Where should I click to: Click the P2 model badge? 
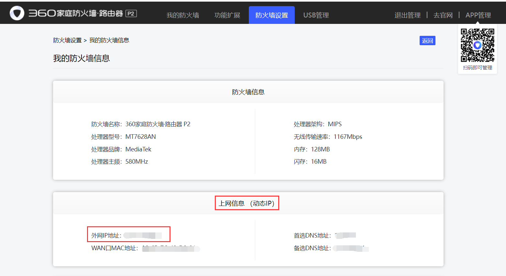[131, 14]
